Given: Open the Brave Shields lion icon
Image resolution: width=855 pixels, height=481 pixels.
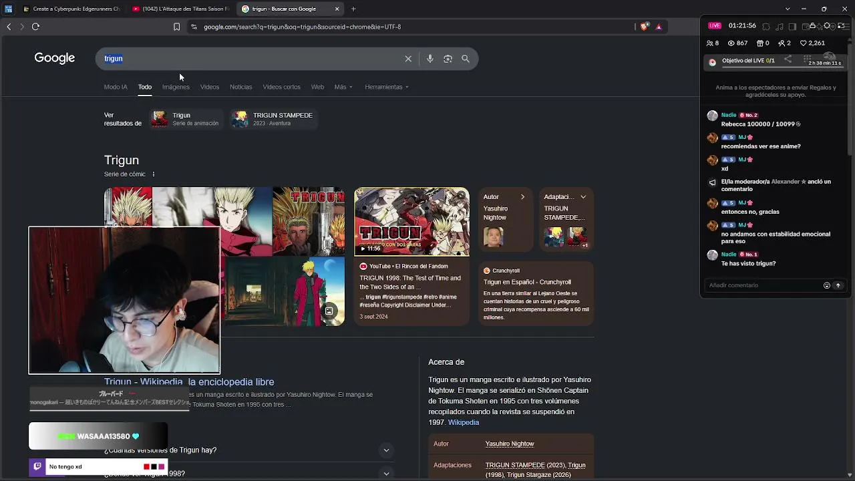Looking at the screenshot, I should 644,27.
